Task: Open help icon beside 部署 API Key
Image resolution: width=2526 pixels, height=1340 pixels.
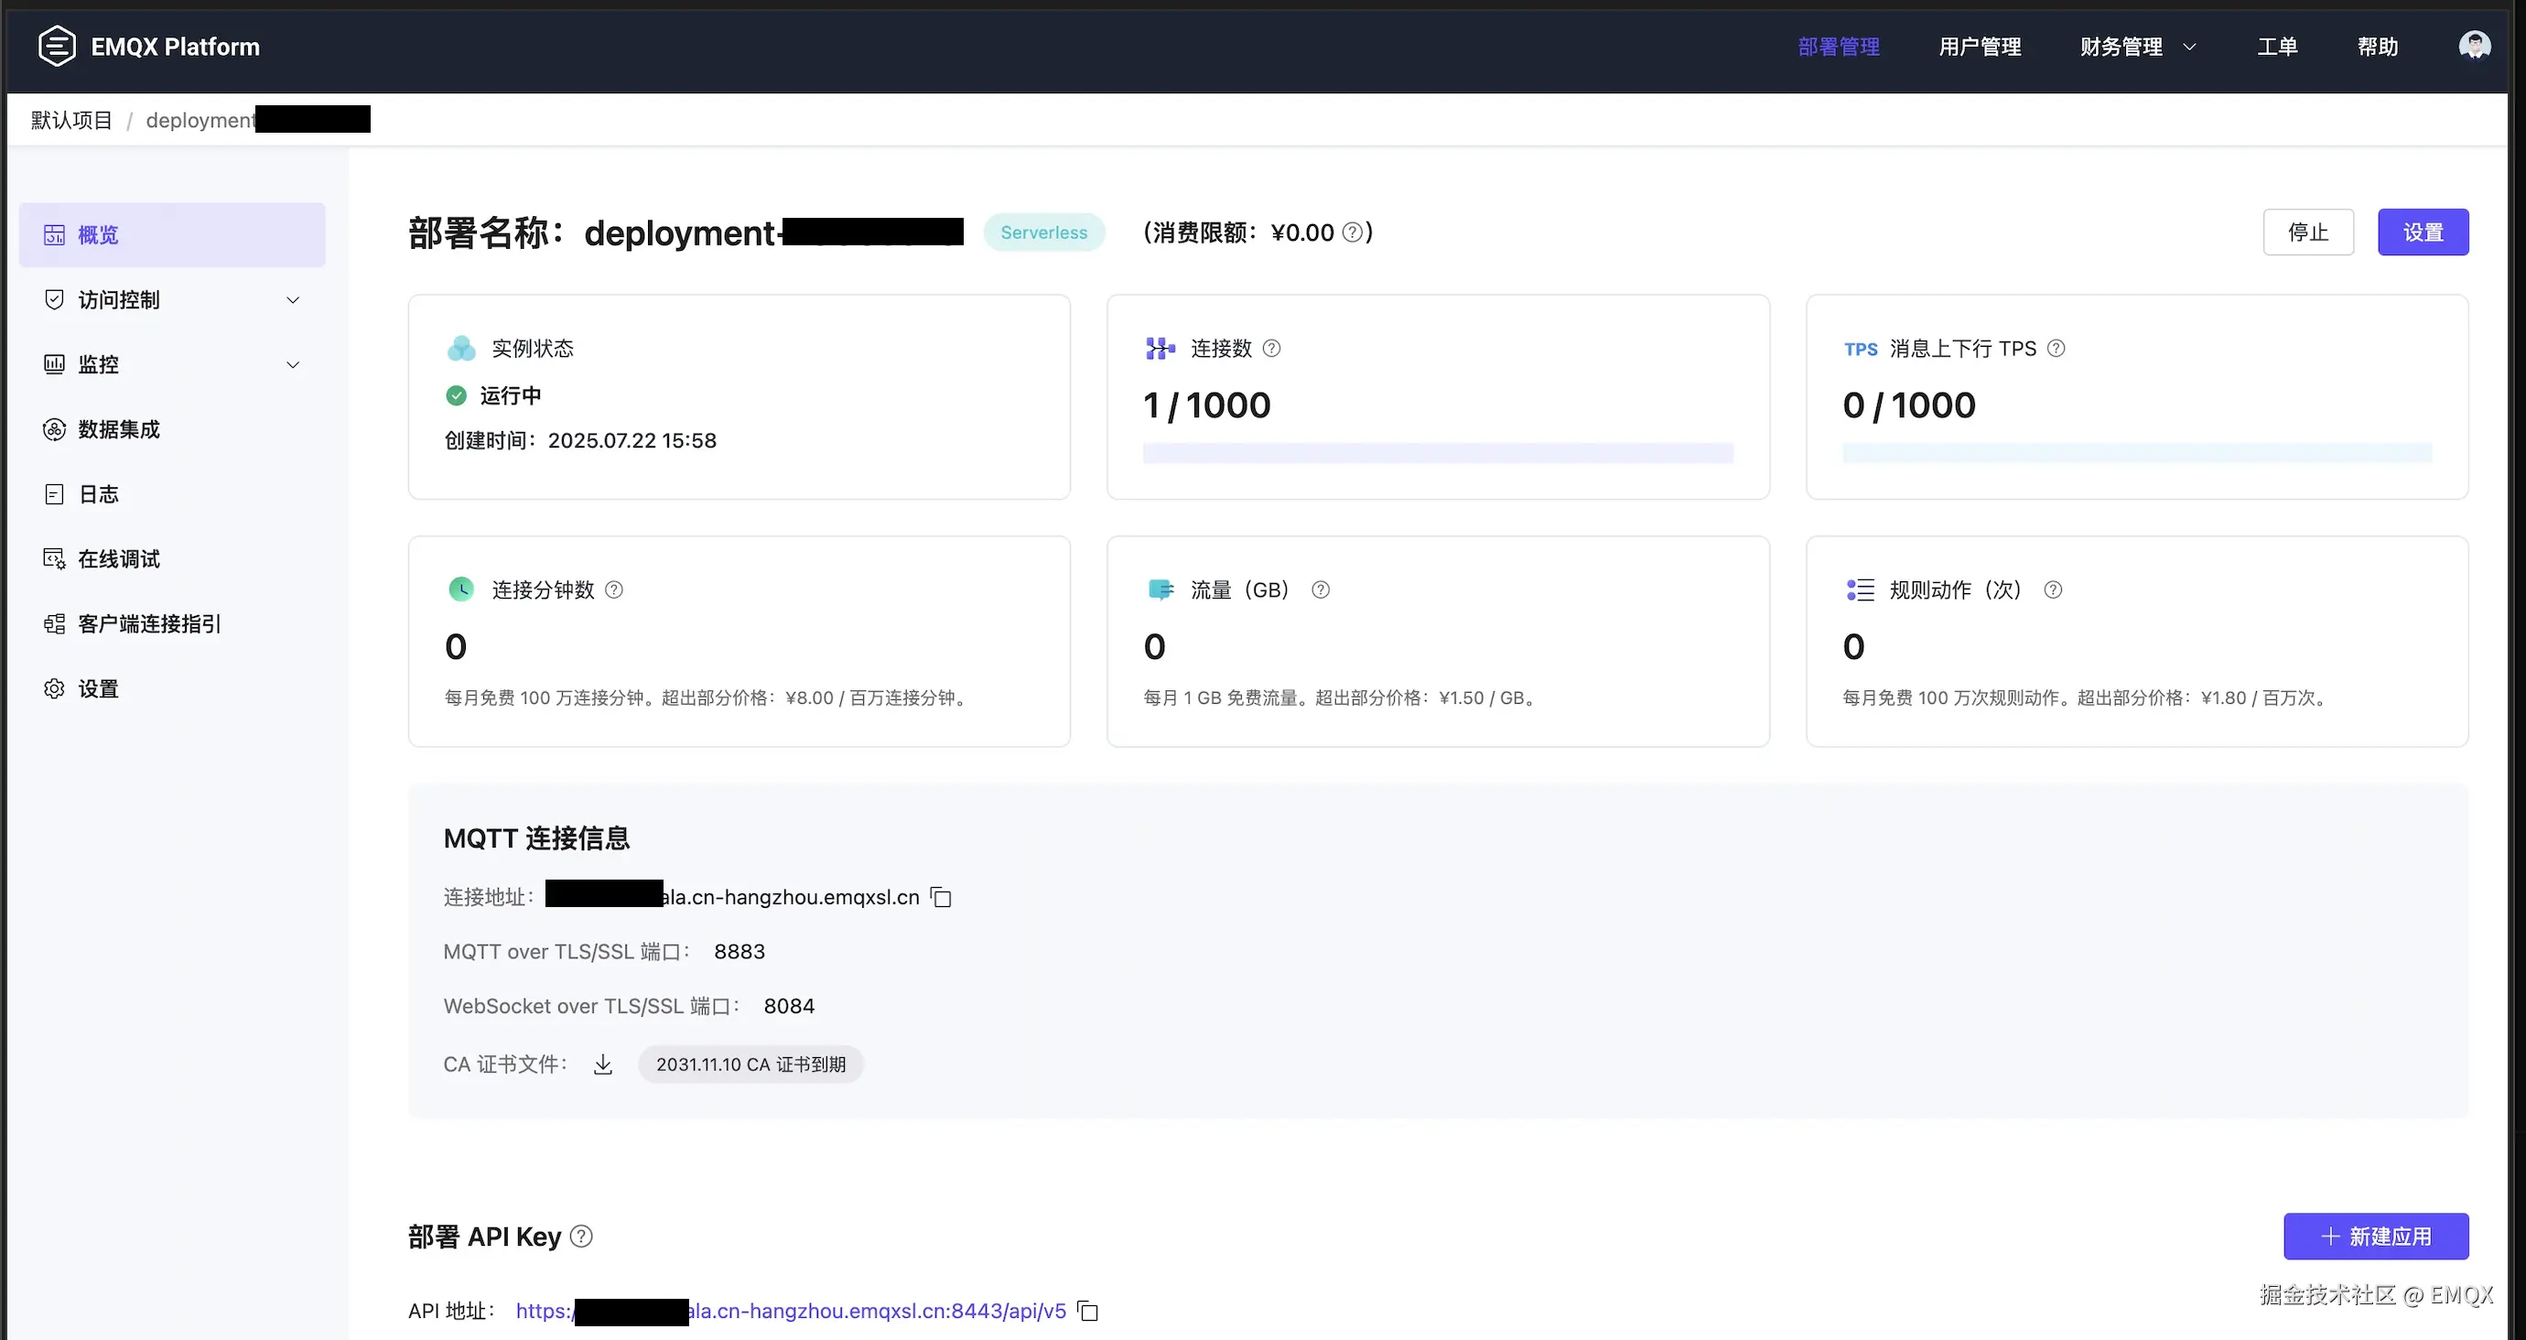Action: (581, 1237)
